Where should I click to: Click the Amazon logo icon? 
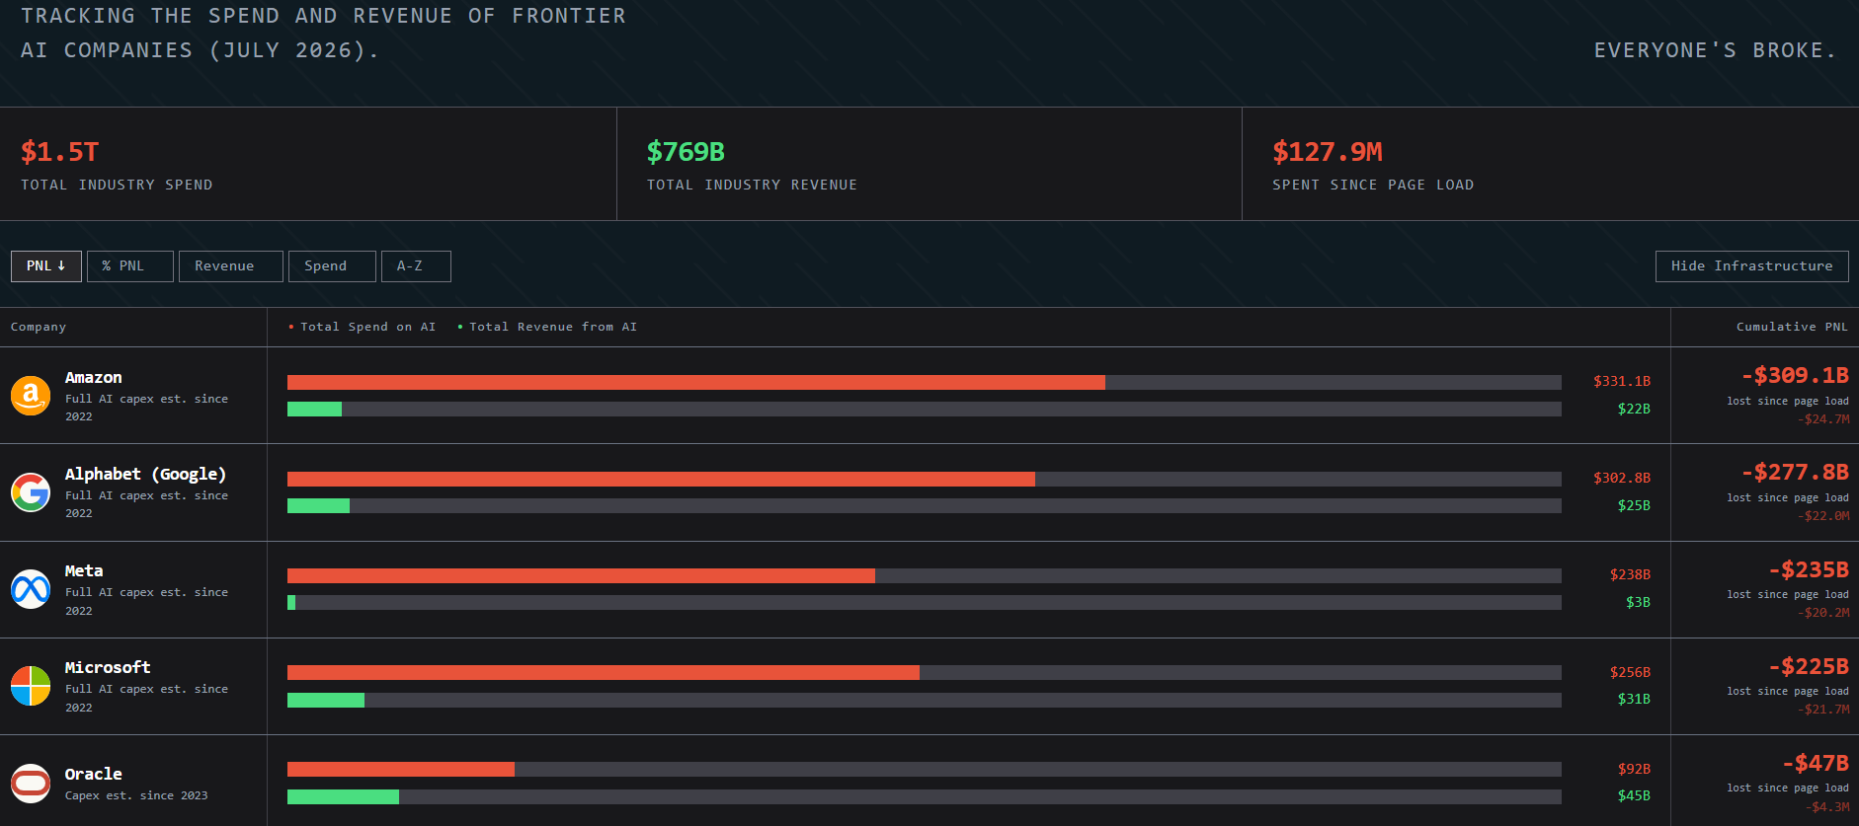(x=31, y=396)
